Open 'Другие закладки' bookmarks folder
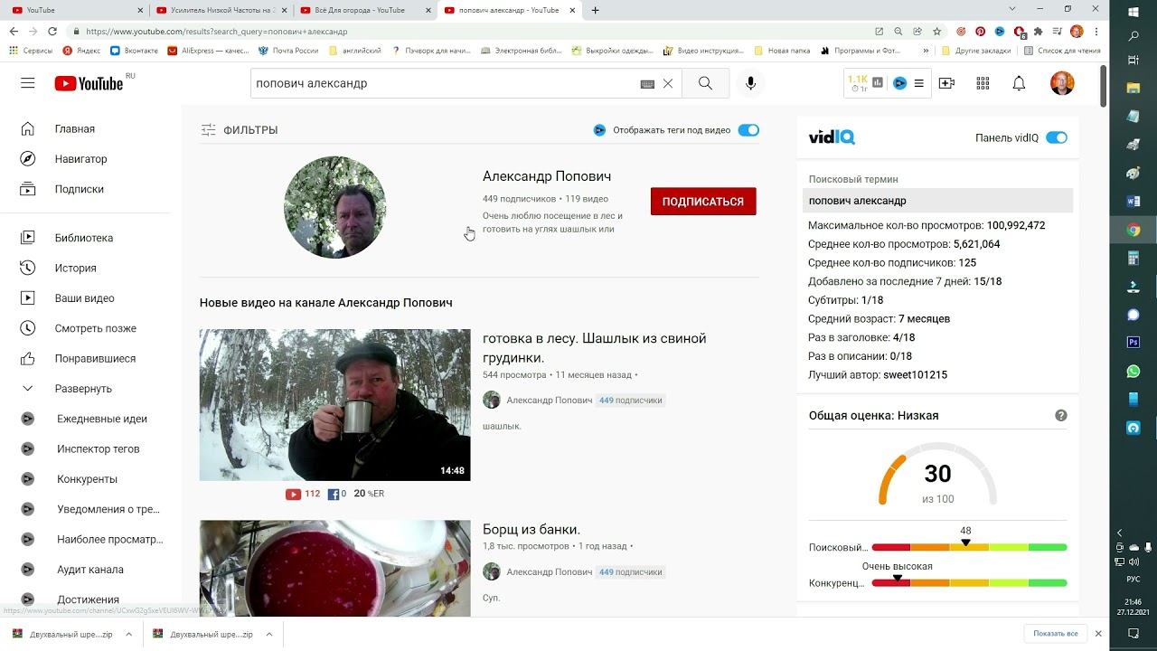The height and width of the screenshot is (651, 1157). 976,51
